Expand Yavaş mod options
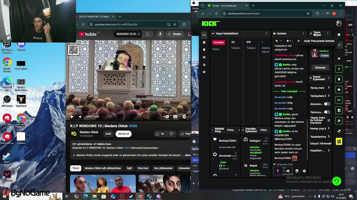Image resolution: width=357 pixels, height=200 pixels. coord(329,88)
